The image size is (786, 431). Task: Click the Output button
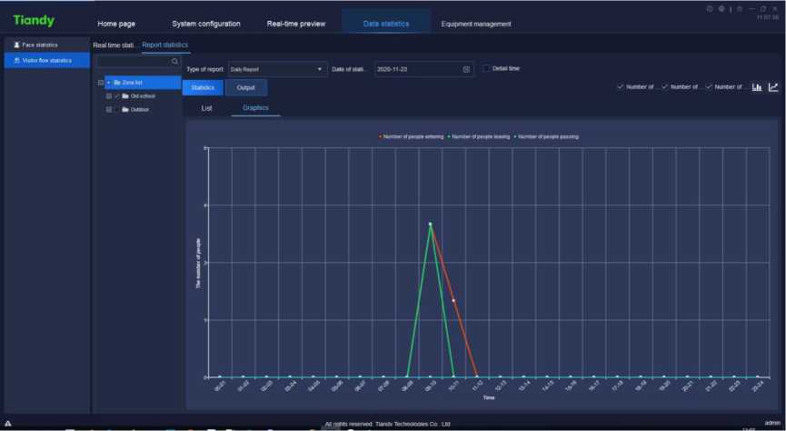246,87
